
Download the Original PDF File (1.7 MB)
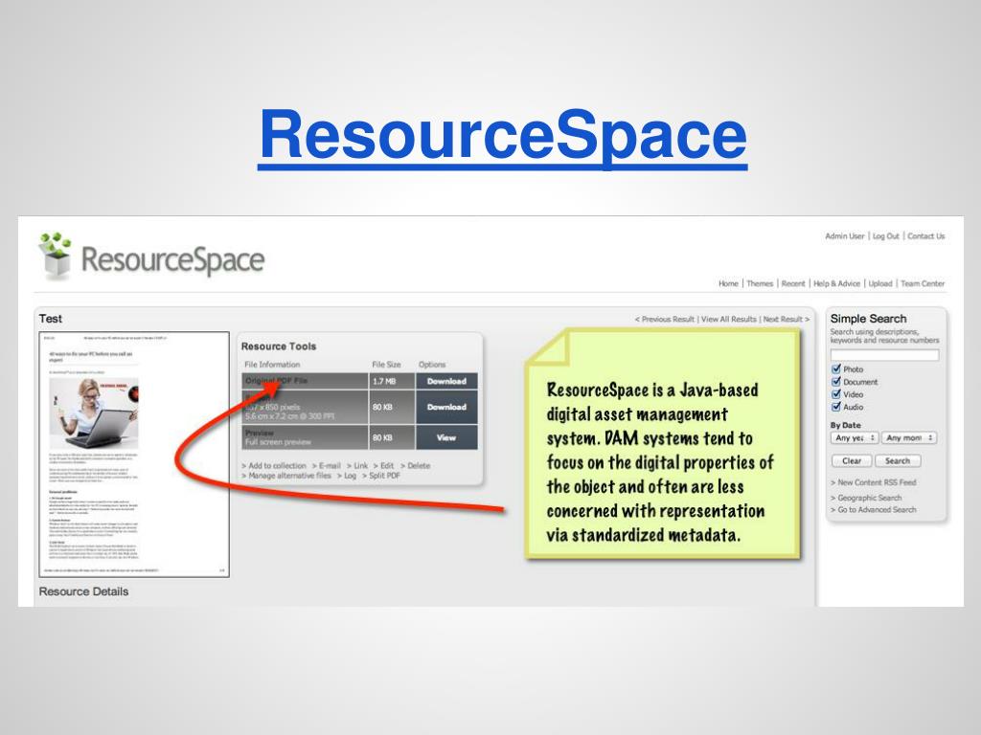(x=446, y=381)
